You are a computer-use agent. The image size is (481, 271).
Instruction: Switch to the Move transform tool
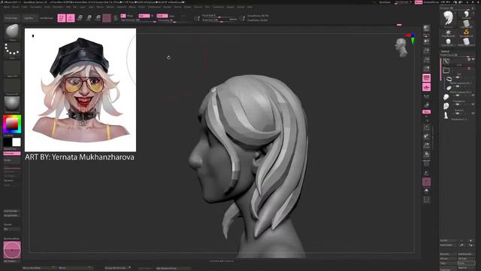[x=80, y=18]
